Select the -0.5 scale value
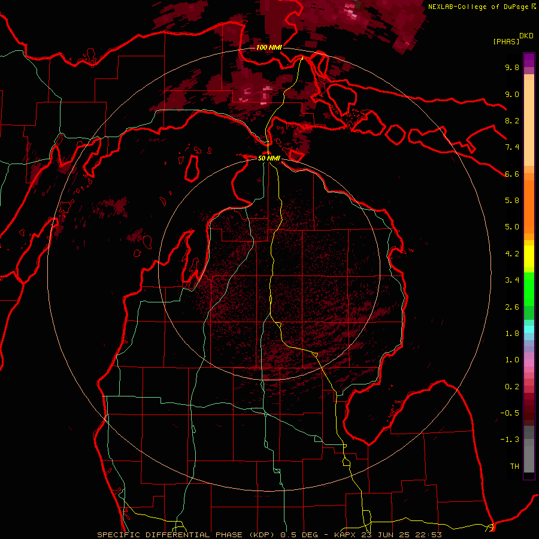This screenshot has height=539, width=539. tap(510, 413)
